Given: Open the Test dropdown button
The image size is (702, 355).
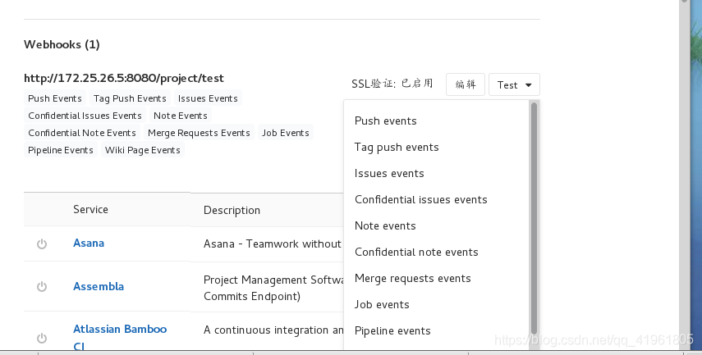Looking at the screenshot, I should click(x=514, y=84).
